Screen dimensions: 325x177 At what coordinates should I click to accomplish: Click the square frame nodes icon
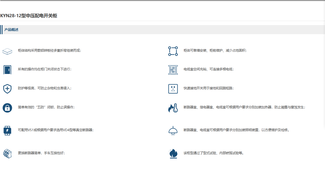(173, 51)
